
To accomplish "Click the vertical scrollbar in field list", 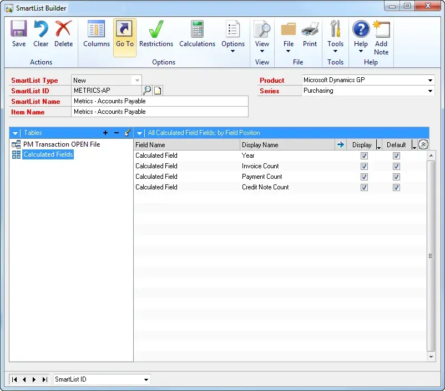I will [x=431, y=255].
